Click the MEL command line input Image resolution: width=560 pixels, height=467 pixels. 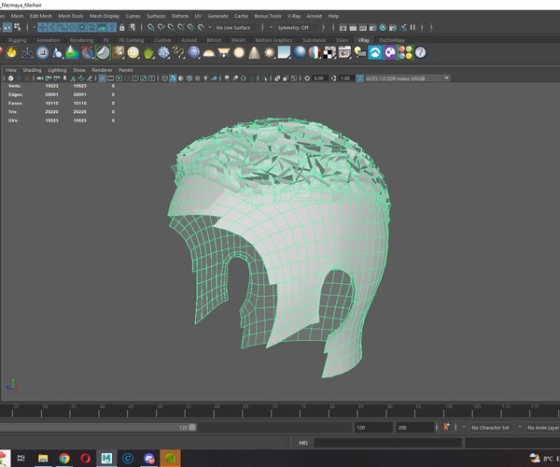(388, 443)
